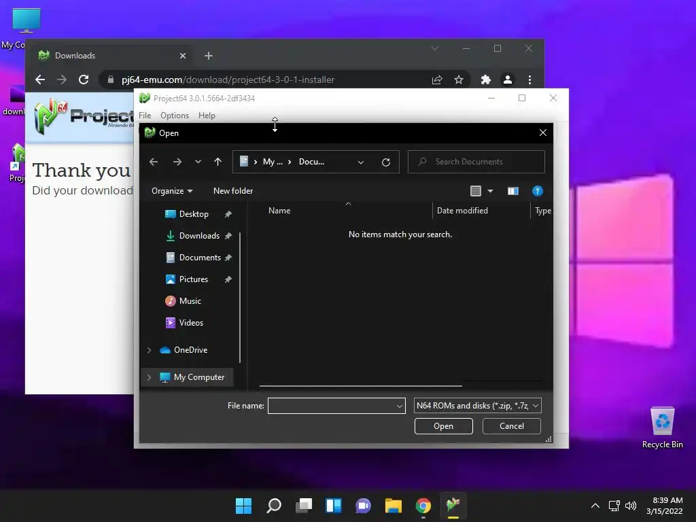
Task: Open Project64 File menu
Action: 145,116
